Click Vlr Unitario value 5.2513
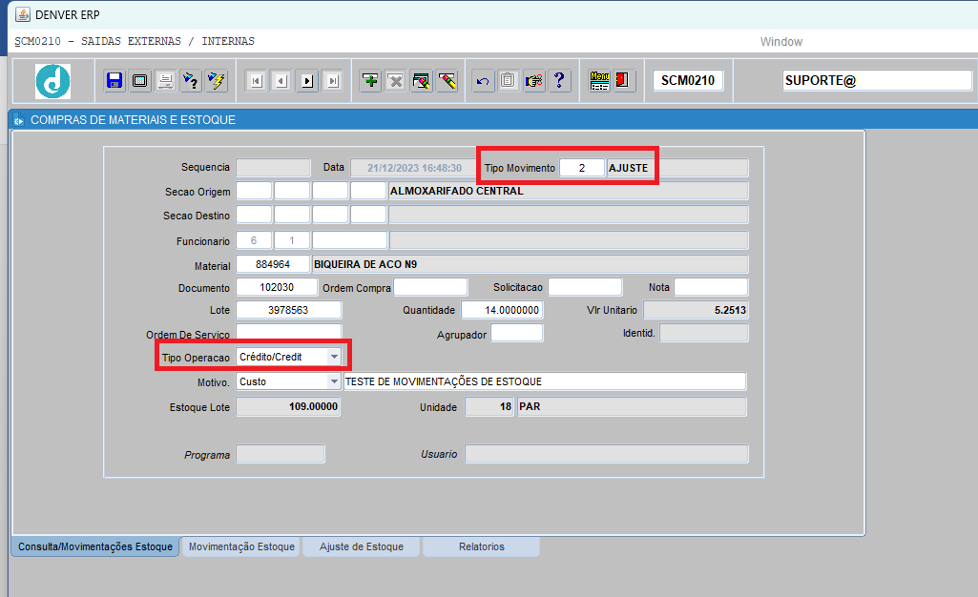Image resolution: width=978 pixels, height=597 pixels. coord(697,310)
